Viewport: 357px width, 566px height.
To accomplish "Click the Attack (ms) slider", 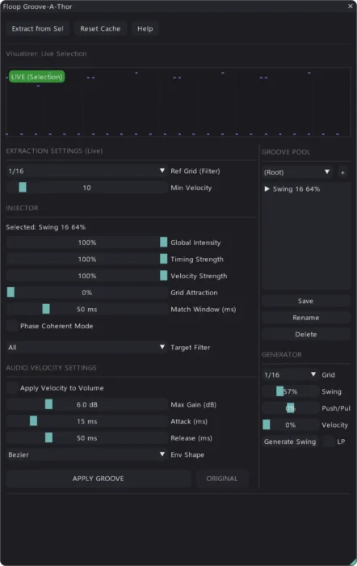I will [86, 421].
